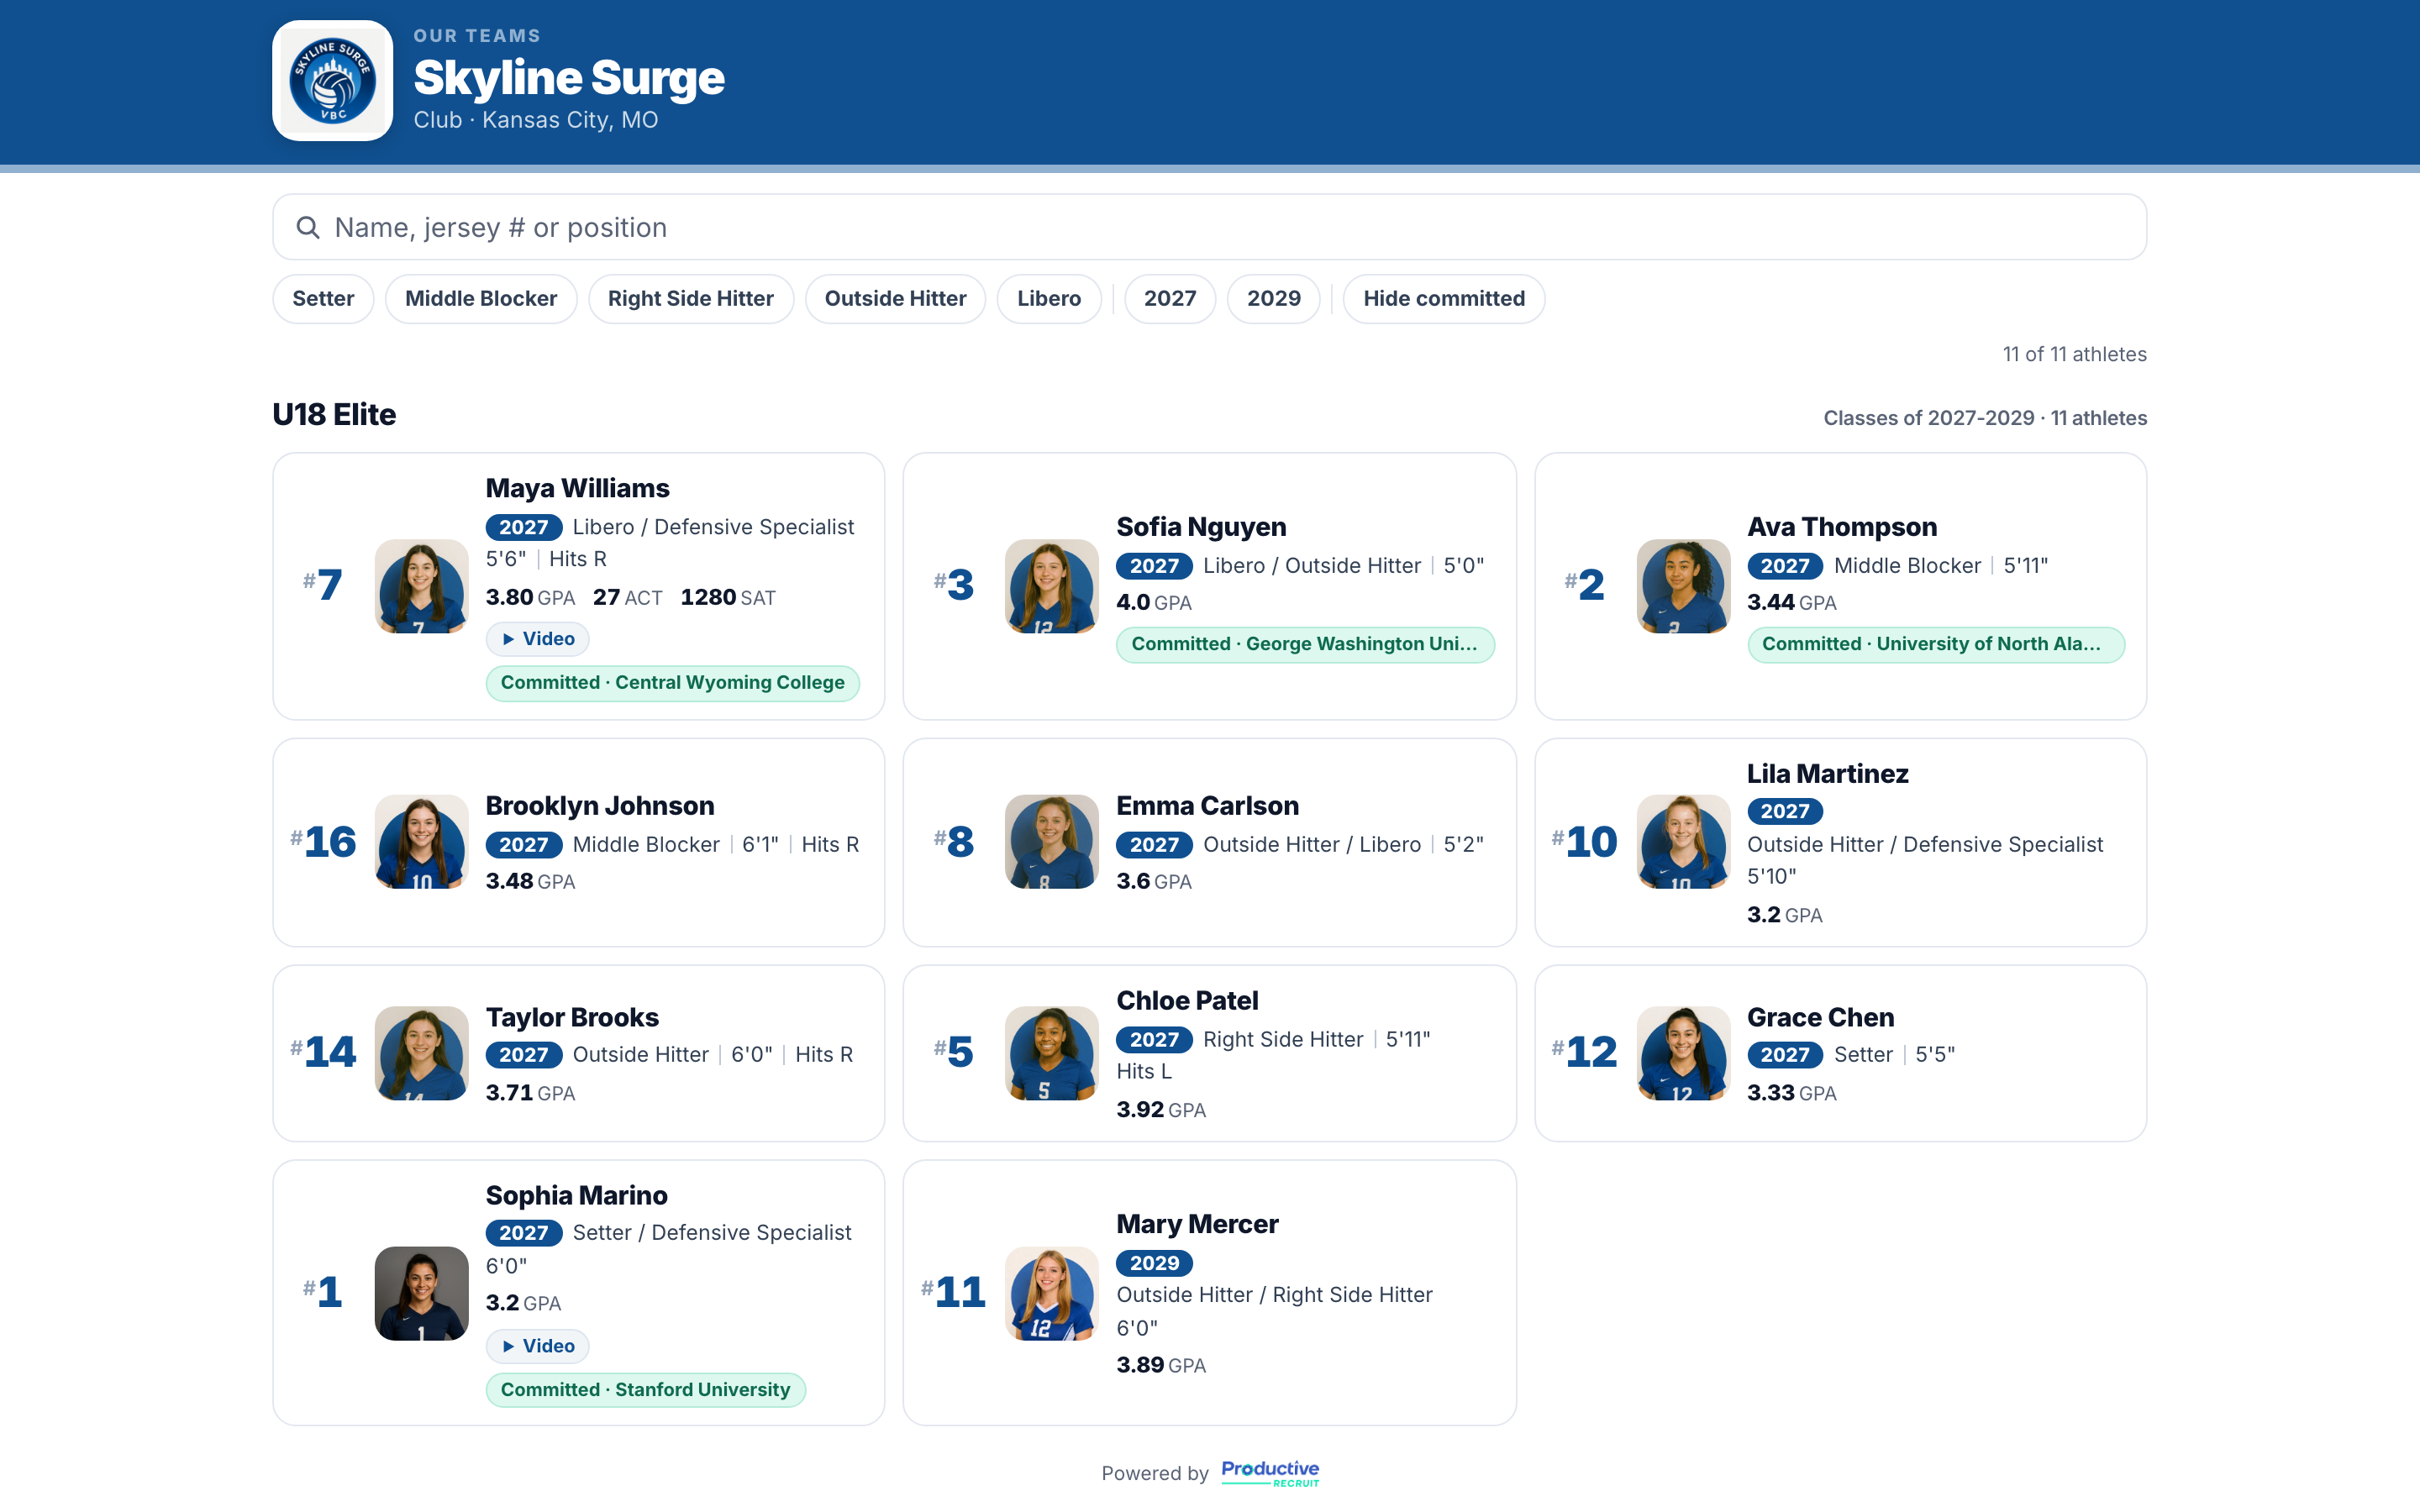Open Maya Williams' profile photo
The height and width of the screenshot is (1512, 2420).
tap(421, 586)
